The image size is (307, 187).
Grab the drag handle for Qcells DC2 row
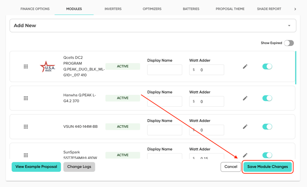pyautogui.click(x=26, y=66)
